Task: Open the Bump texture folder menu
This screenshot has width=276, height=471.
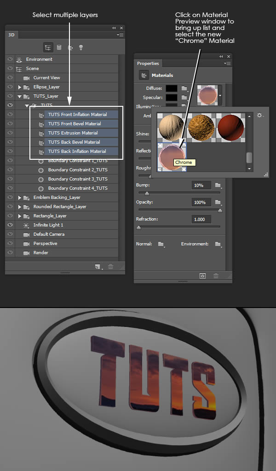Action: coord(218,185)
